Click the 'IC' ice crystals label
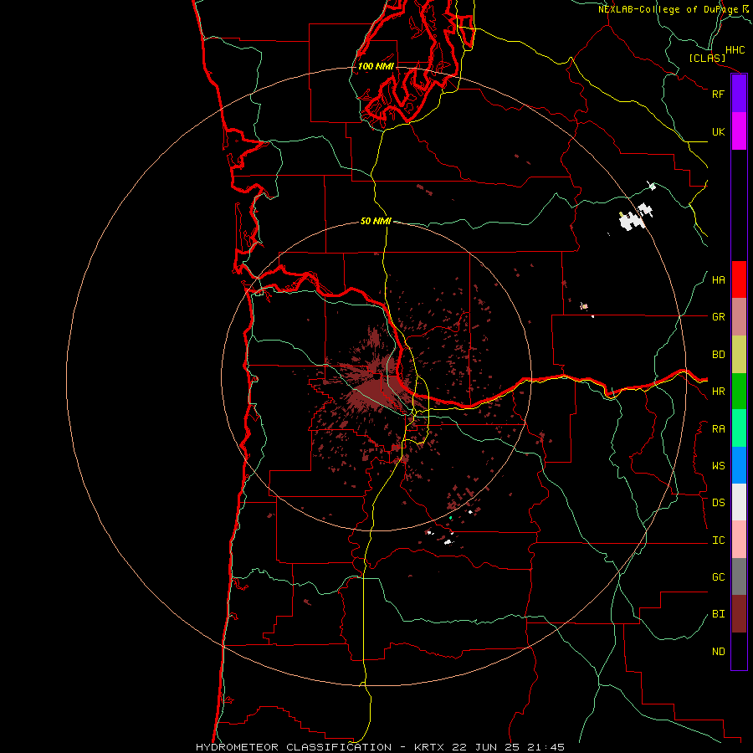Viewport: 753px width, 753px height. click(718, 540)
